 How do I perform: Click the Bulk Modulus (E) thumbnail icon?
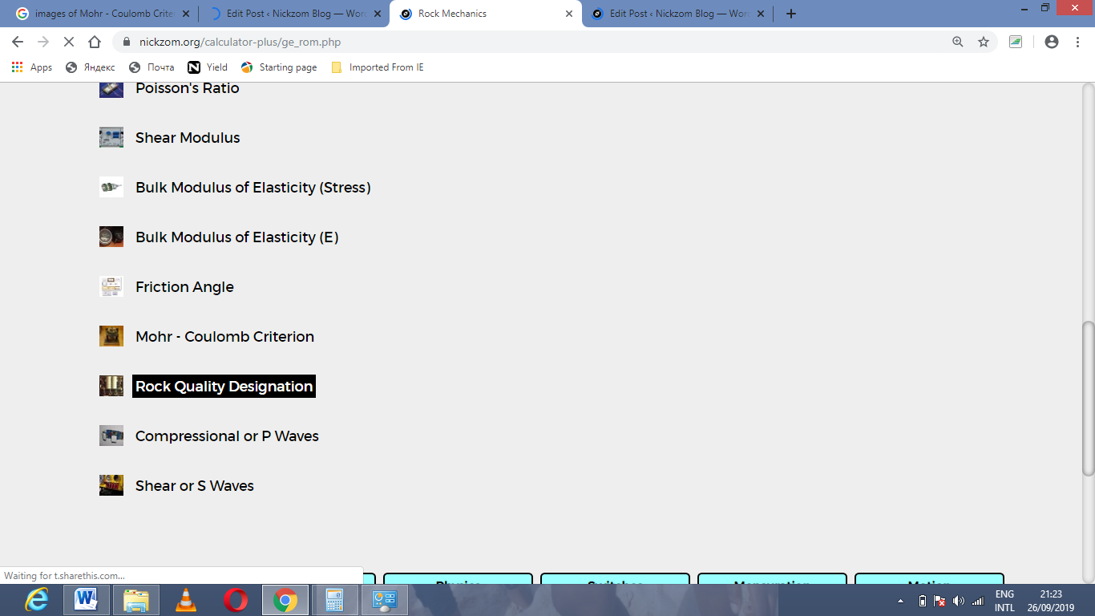pyautogui.click(x=111, y=237)
